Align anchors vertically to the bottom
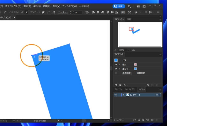This screenshot has height=126, width=204. click(117, 12)
